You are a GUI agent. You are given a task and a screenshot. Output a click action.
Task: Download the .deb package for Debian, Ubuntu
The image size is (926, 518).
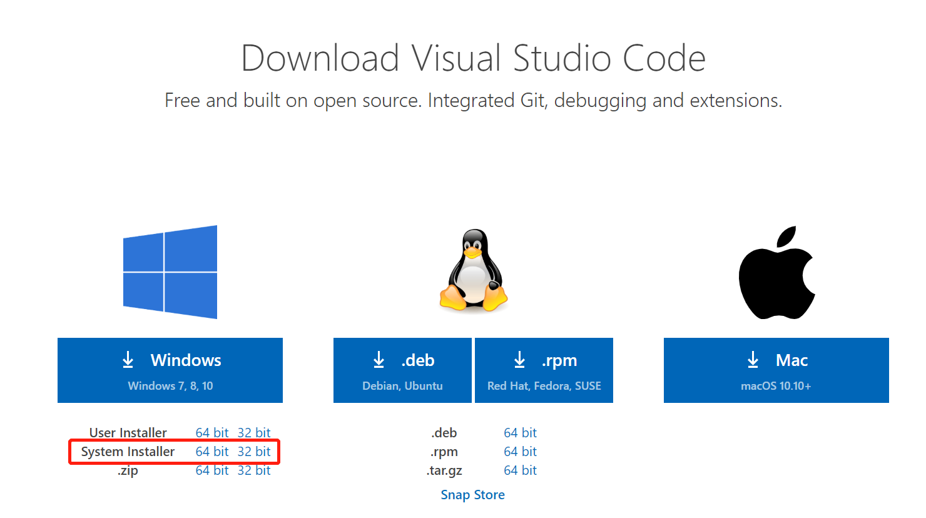402,370
